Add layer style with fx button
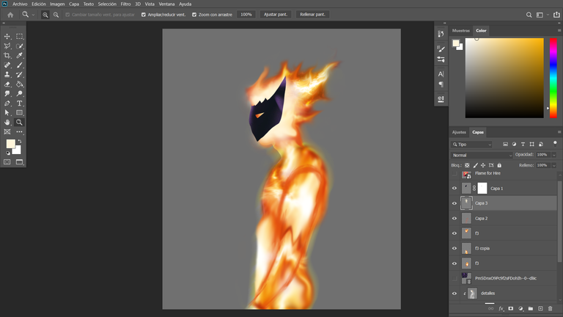Screen dimensions: 563x317 501,308
